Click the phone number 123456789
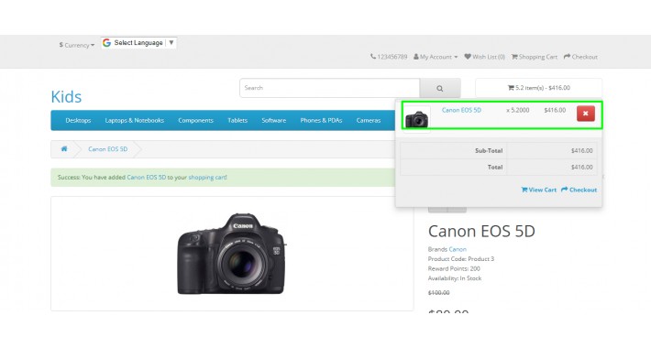 pyautogui.click(x=389, y=57)
